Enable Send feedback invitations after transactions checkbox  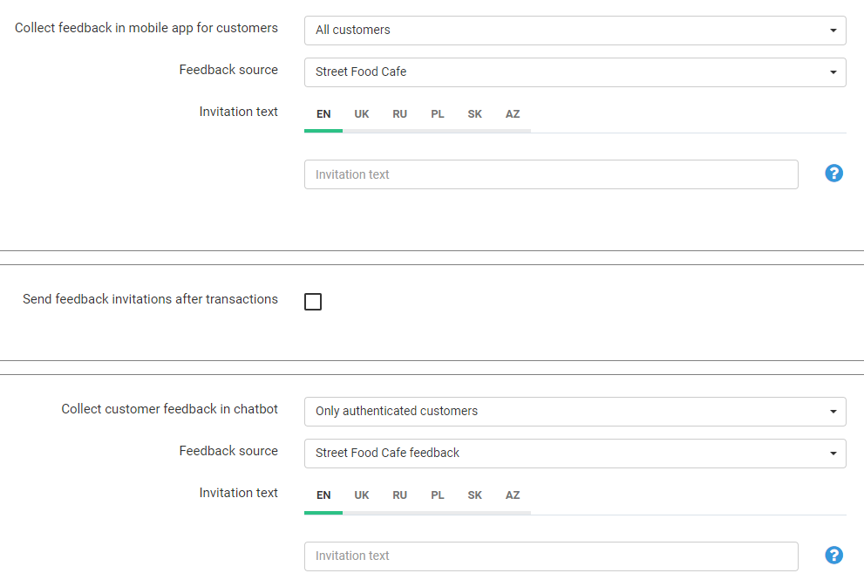313,302
